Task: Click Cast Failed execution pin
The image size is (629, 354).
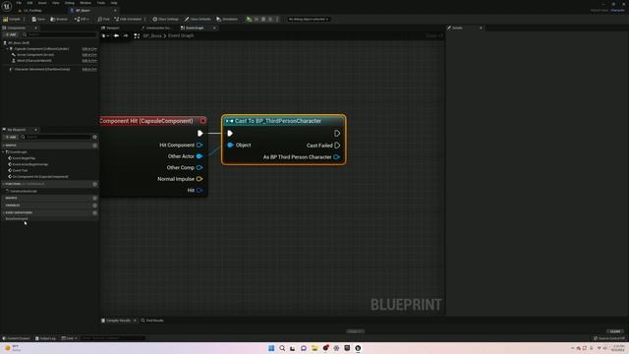Action: click(x=337, y=146)
